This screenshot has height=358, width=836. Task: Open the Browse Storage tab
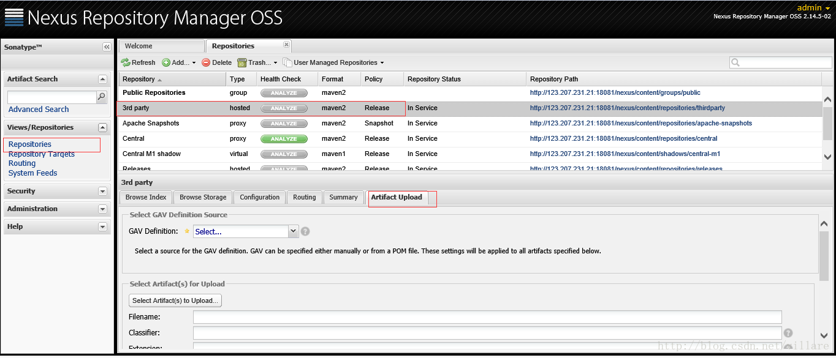pyautogui.click(x=203, y=197)
